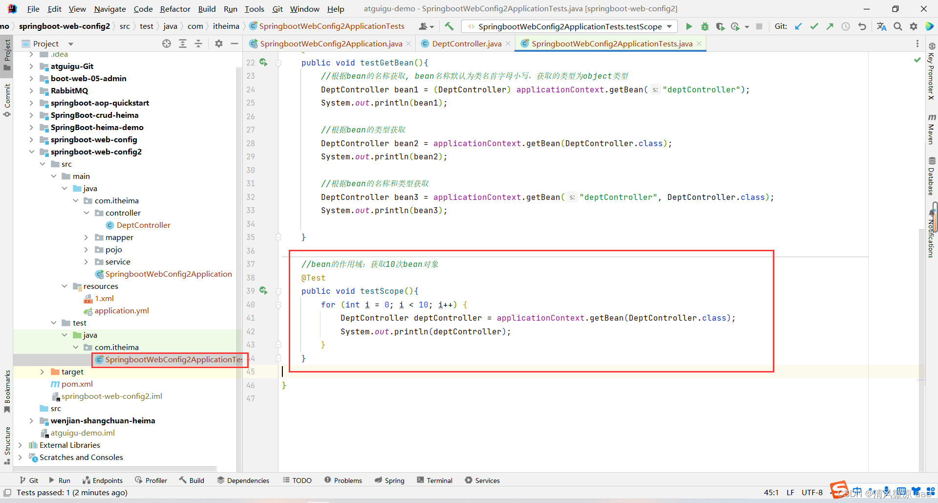
Task: Toggle the Maven tool window on right stripe
Action: 932,129
